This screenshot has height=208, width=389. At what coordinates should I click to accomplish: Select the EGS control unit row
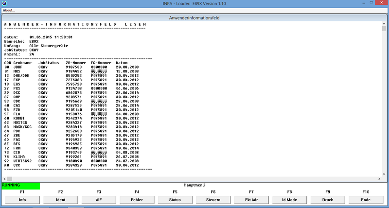point(71,84)
